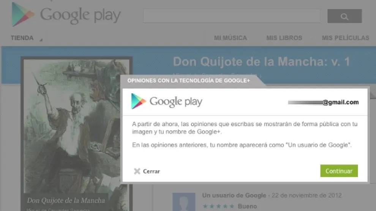Switch to the MI MÚSICA tab

[x=230, y=38]
